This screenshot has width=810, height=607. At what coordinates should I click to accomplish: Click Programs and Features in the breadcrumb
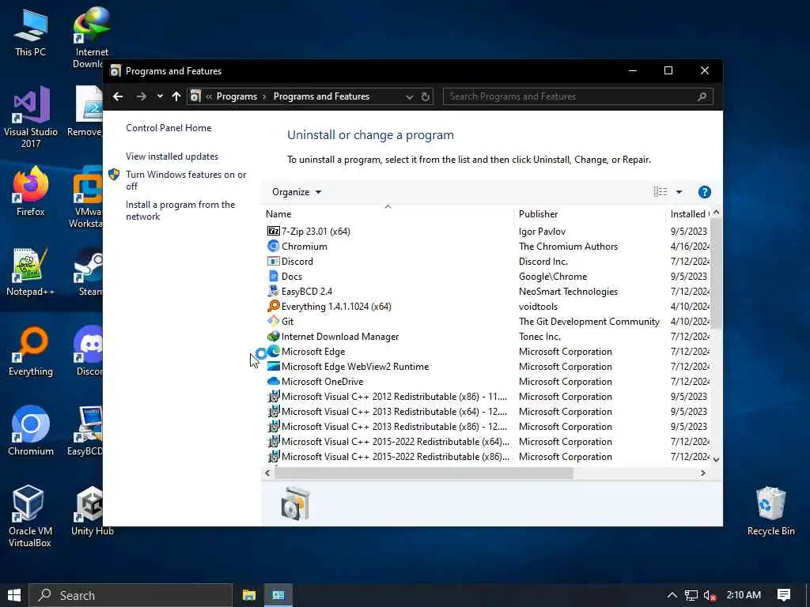(321, 96)
